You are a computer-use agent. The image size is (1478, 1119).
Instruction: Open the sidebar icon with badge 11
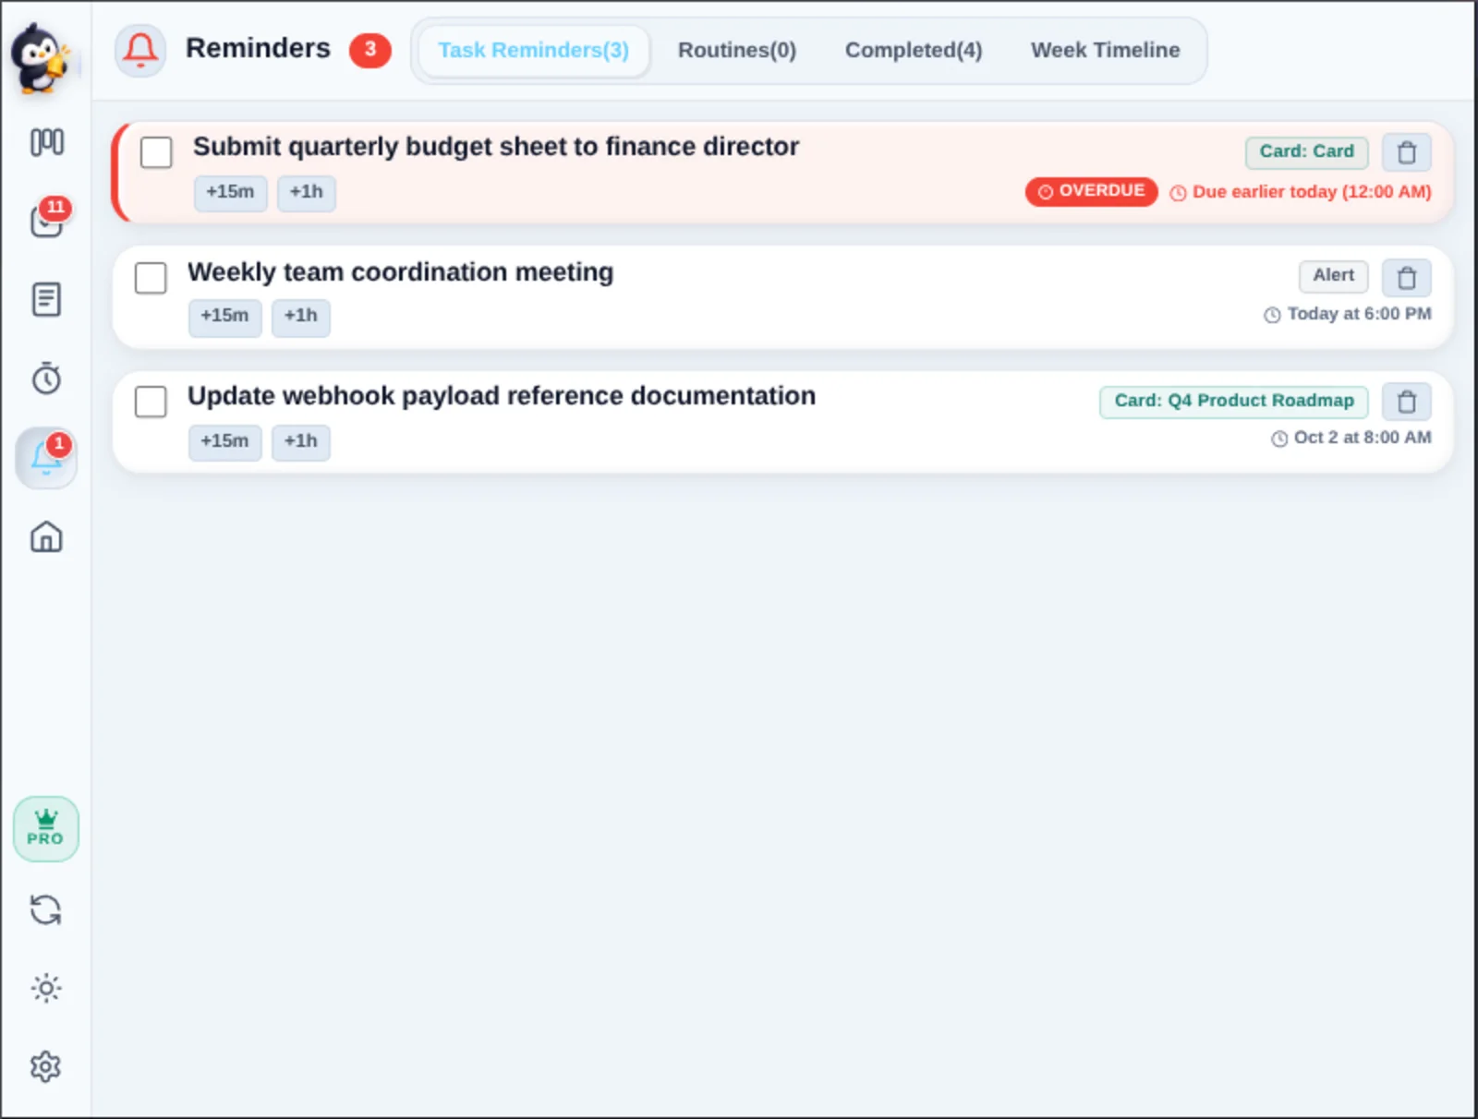point(46,220)
